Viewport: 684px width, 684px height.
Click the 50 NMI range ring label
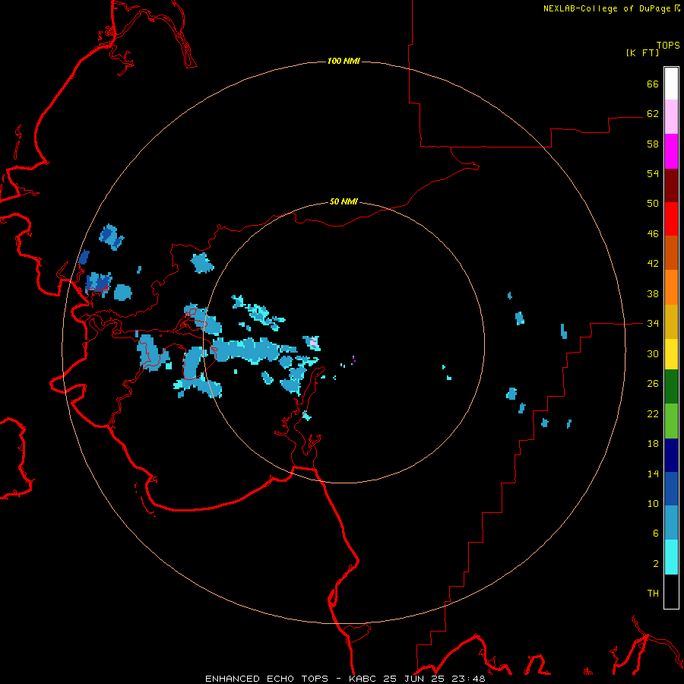(344, 201)
